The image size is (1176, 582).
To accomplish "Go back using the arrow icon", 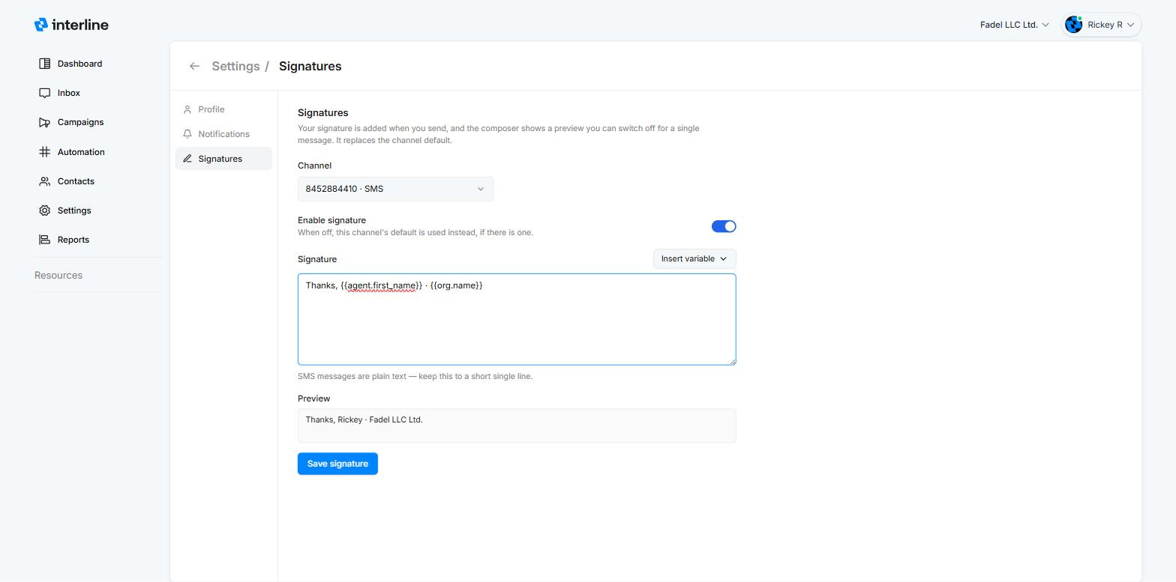I will point(194,66).
